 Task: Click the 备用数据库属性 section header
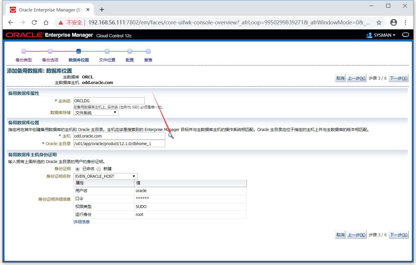[24, 93]
